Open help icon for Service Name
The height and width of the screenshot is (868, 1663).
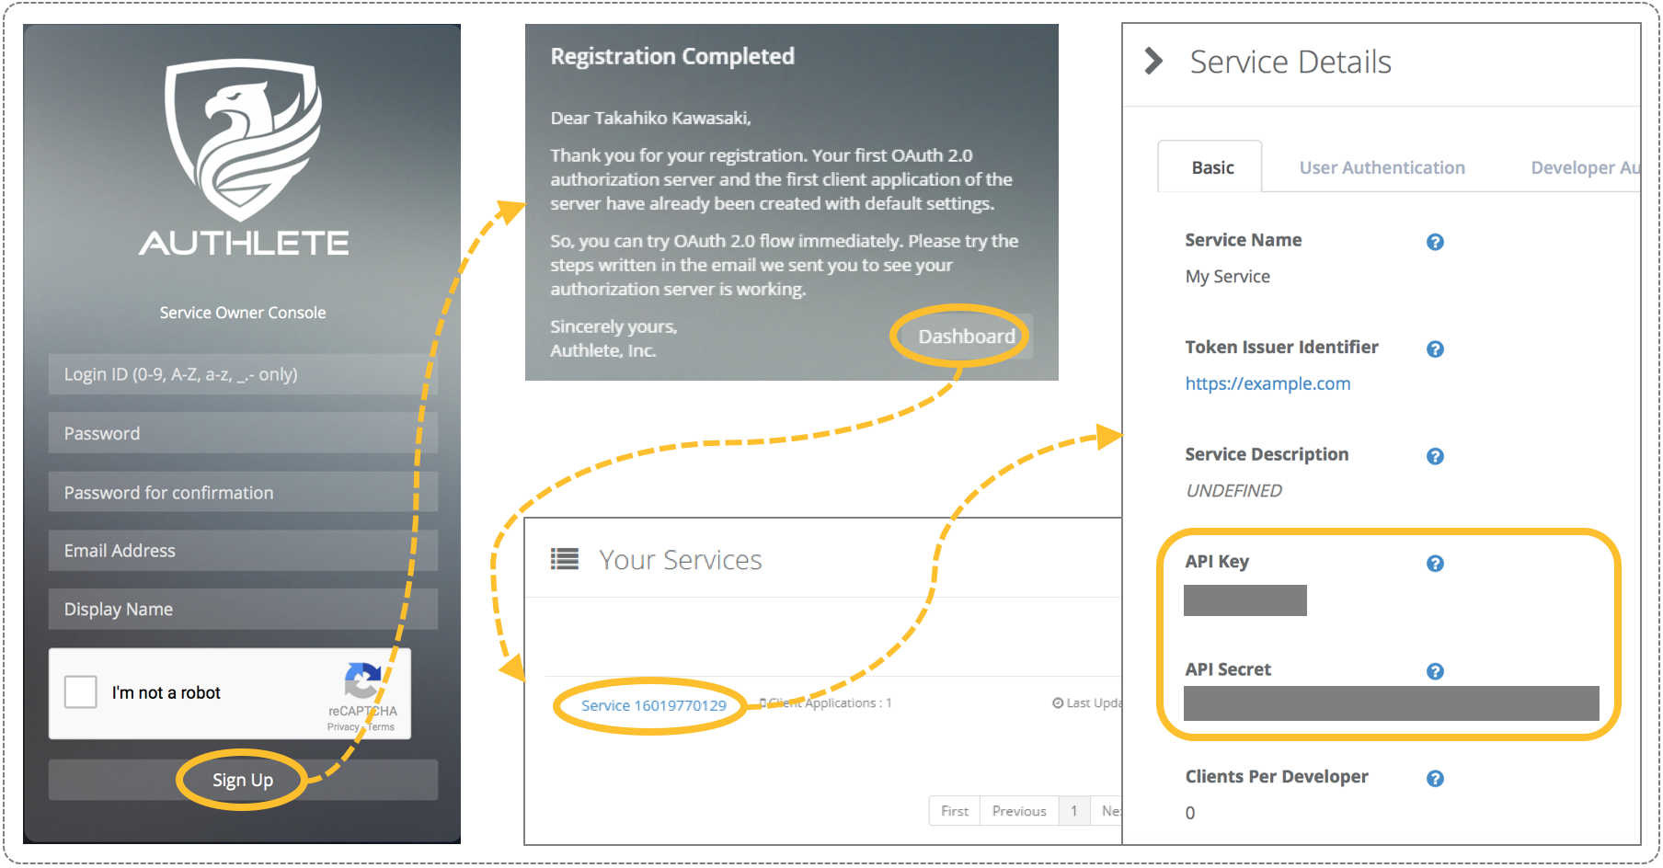pos(1435,242)
